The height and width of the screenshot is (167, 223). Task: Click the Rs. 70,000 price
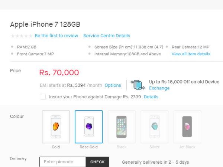click(x=59, y=73)
